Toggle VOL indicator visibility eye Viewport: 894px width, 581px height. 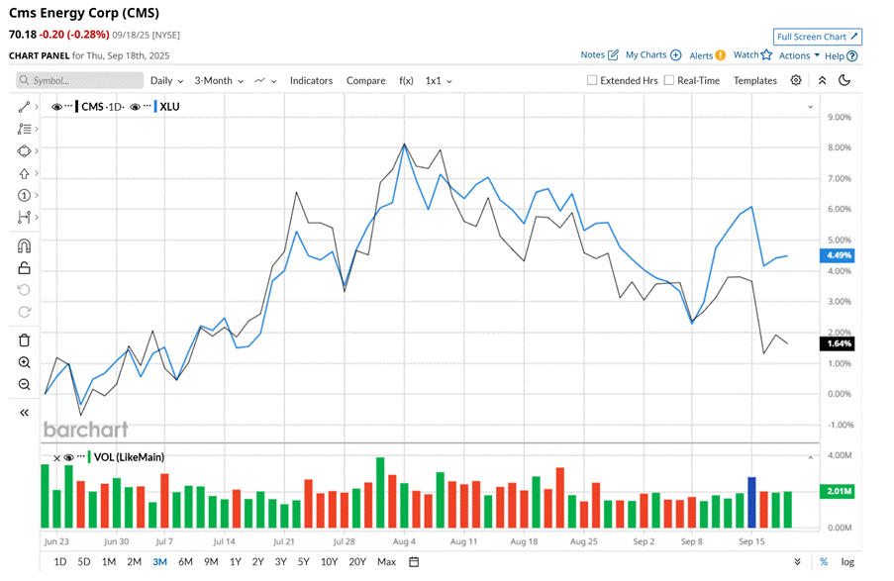click(x=69, y=457)
